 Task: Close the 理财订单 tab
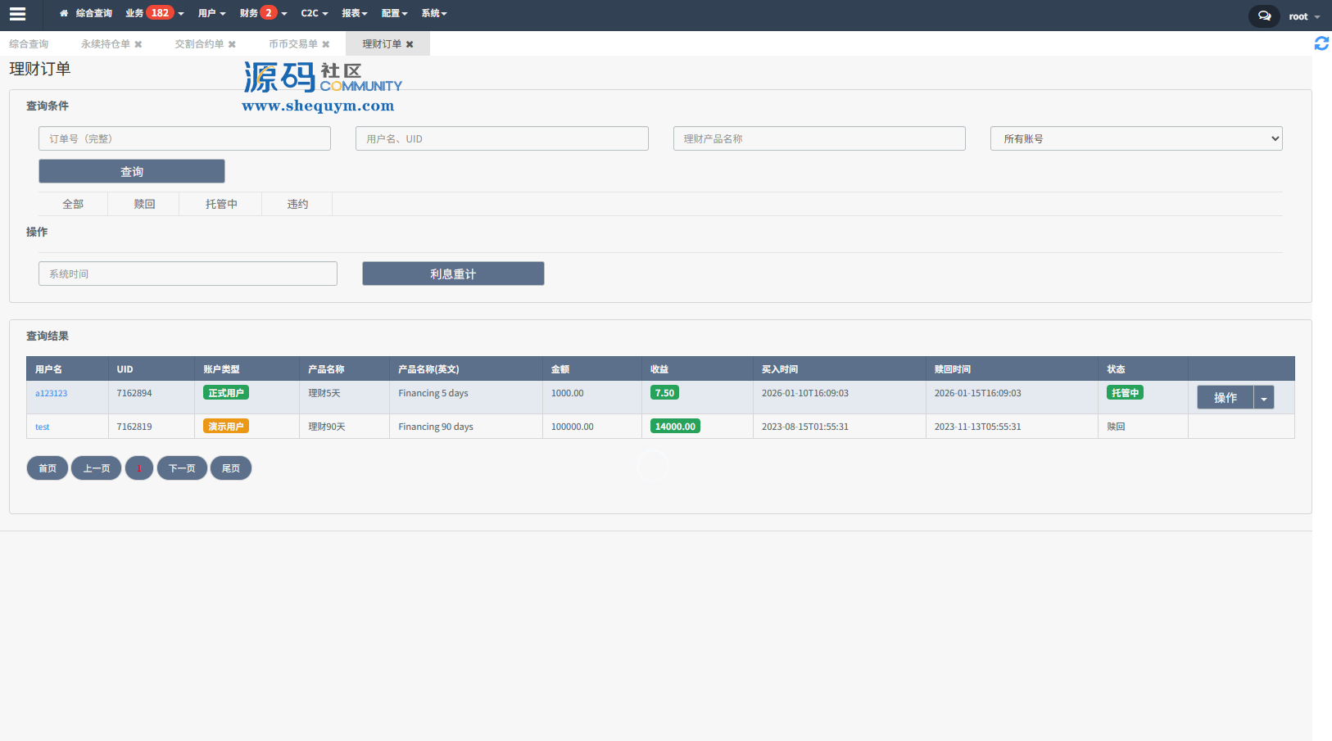410,44
